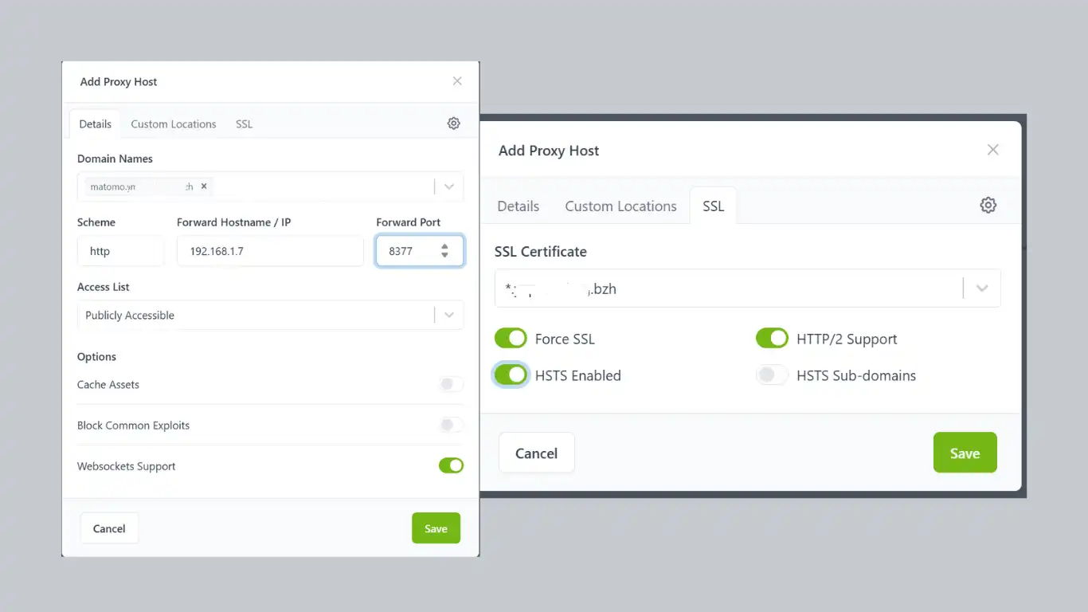The width and height of the screenshot is (1088, 612).
Task: Close the left Add Proxy Host dialog
Action: pos(457,81)
